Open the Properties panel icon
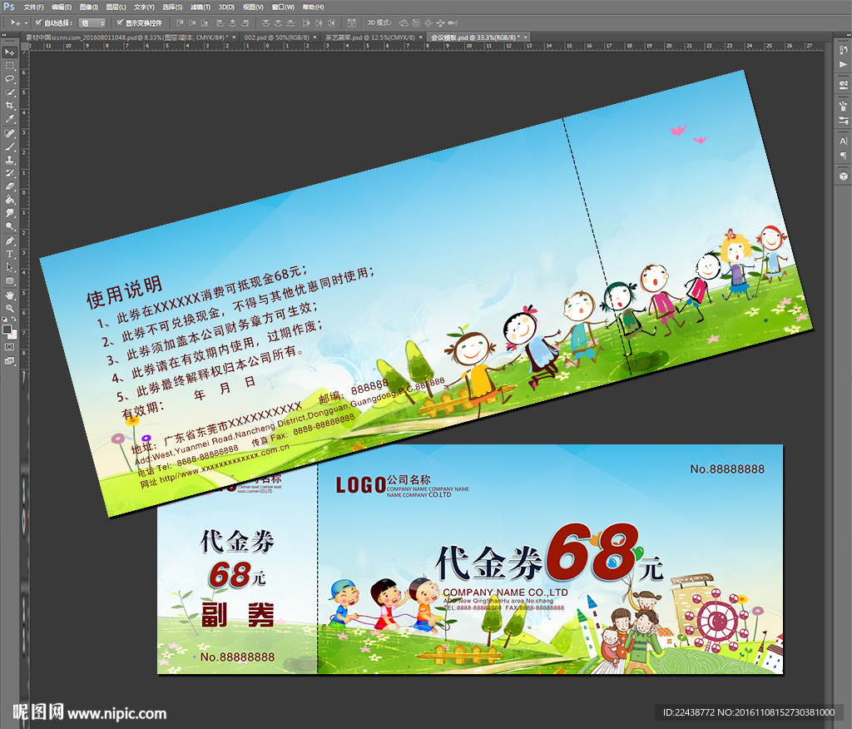The width and height of the screenshot is (852, 729). pos(844,85)
